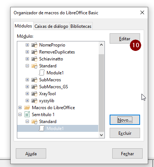Viewport: 154px width, 167px height.
Task: Click the Macros do LibreOffice folder icon
Action: pos(27,108)
